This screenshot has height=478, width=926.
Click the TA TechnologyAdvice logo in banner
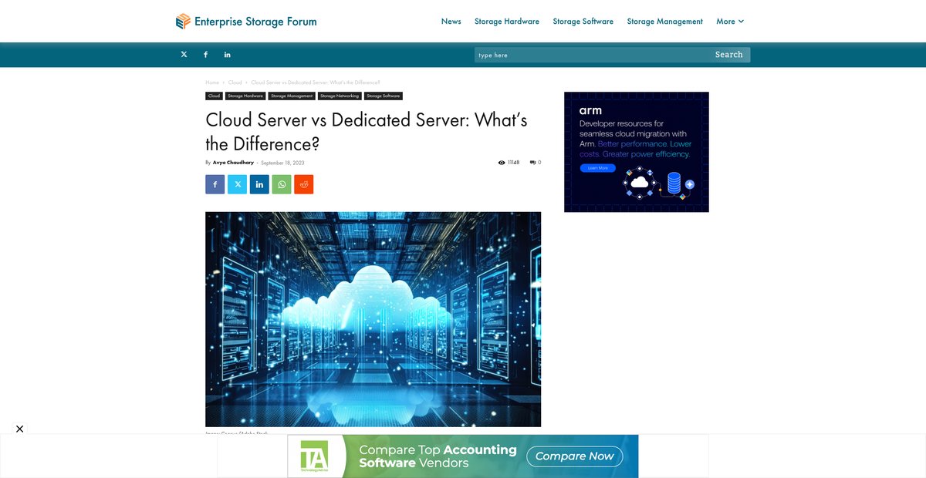point(315,458)
